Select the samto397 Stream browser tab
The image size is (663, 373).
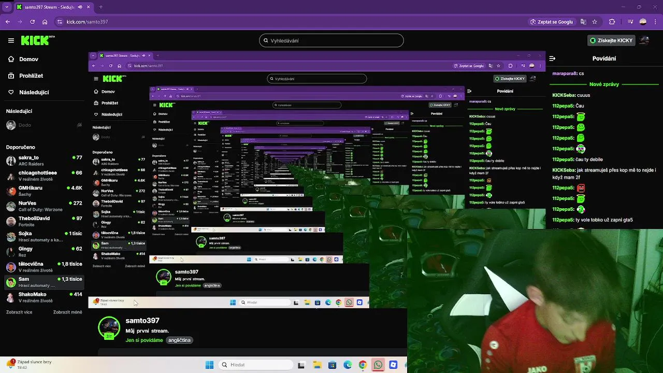click(52, 7)
